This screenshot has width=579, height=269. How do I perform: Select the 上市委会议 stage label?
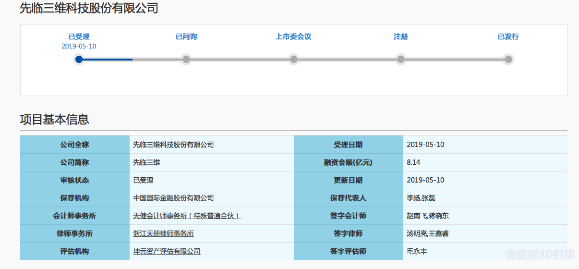293,37
